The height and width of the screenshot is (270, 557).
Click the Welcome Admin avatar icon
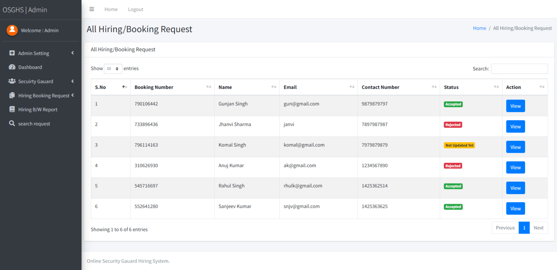[x=12, y=30]
